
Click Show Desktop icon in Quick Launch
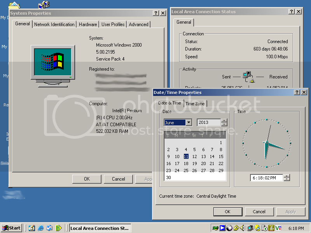(x=32, y=228)
